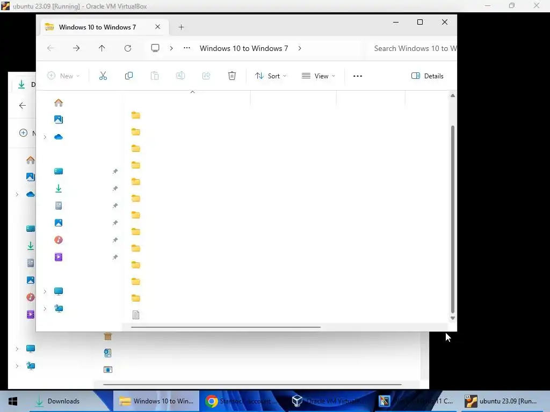Click the scroll down arrow
This screenshot has height=412, width=550.
coord(452,318)
